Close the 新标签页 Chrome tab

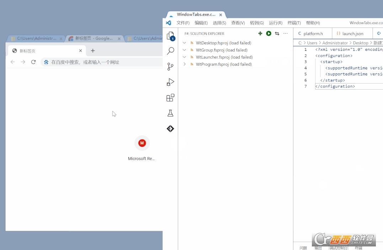click(80, 51)
